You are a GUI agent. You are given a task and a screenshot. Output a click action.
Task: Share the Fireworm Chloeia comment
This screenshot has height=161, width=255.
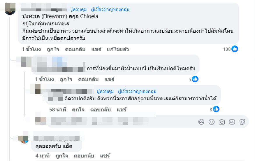pos(96,49)
